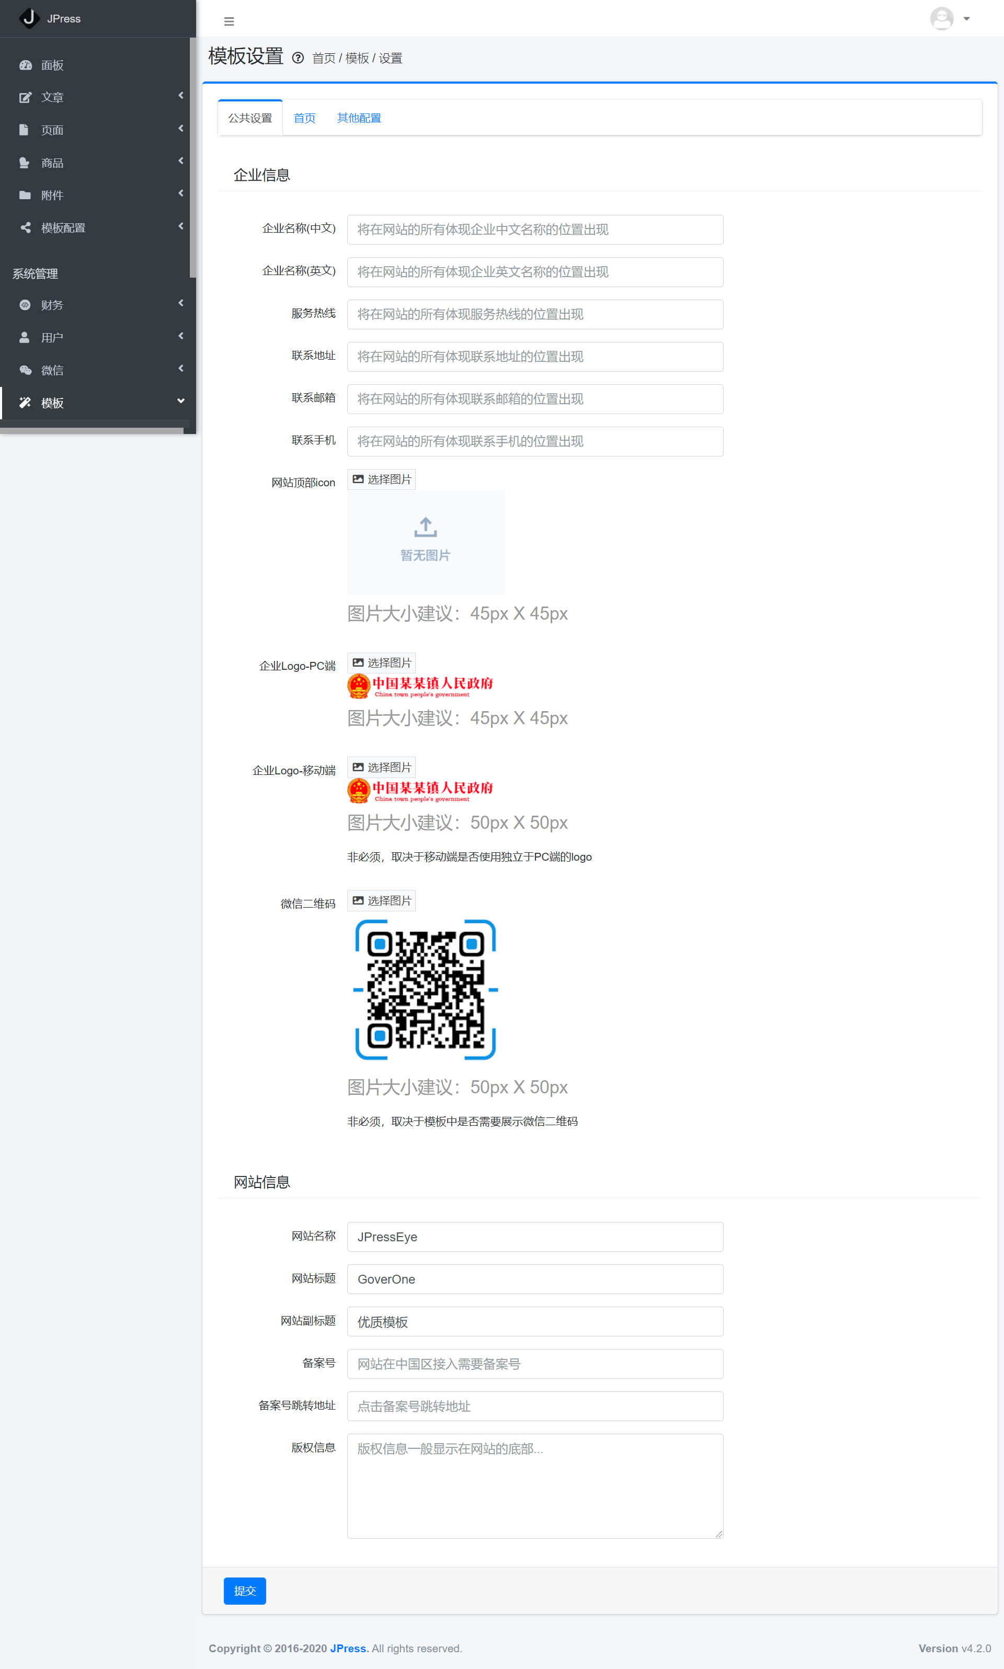
Task: Click the 模板 magic wand icon
Action: click(x=25, y=403)
